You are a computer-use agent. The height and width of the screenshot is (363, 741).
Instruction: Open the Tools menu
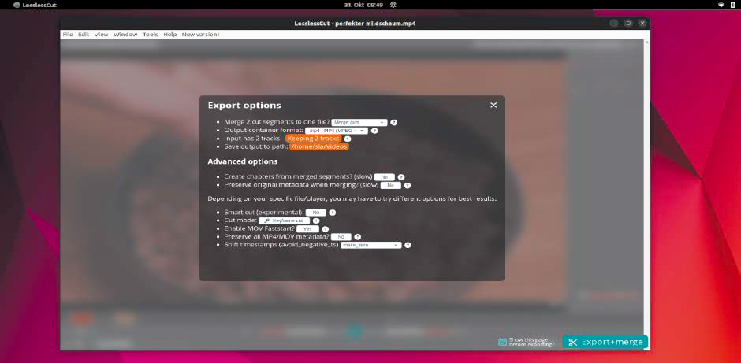click(x=151, y=35)
